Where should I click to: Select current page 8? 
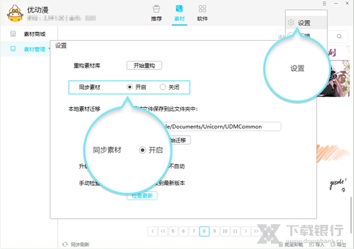(204, 231)
